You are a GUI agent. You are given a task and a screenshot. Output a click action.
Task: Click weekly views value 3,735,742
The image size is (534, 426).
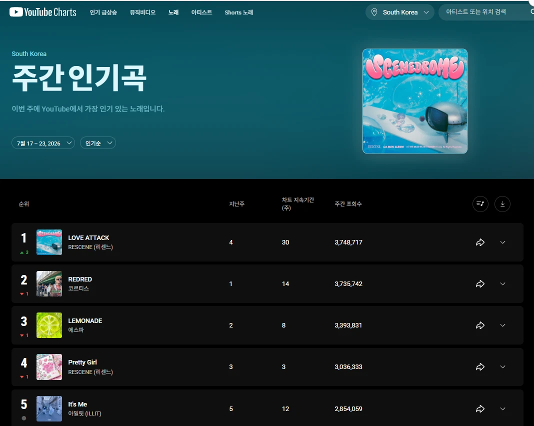pos(348,283)
